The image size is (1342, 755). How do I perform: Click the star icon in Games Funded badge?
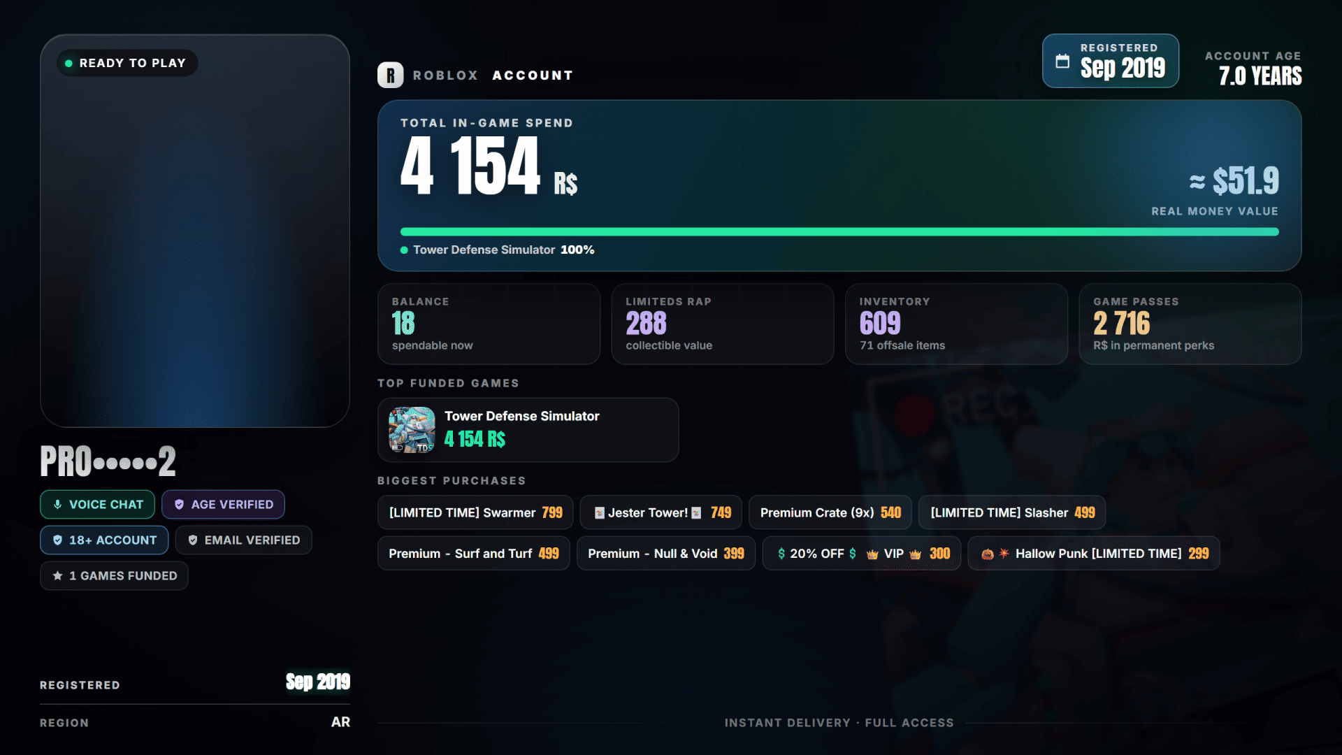tap(57, 576)
